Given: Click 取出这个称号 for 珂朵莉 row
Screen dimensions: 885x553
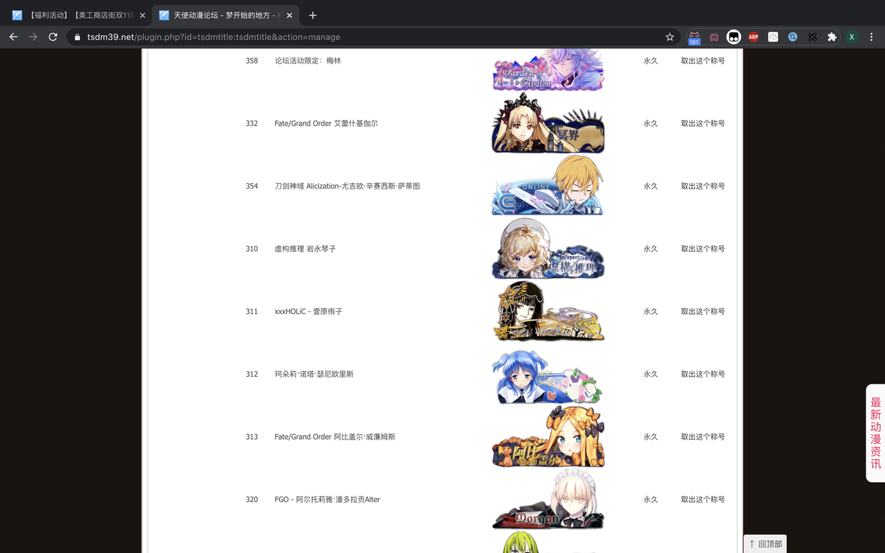Looking at the screenshot, I should 702,374.
